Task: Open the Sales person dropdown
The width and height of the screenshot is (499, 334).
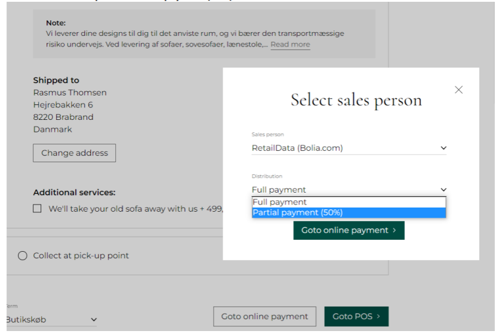Action: 348,148
